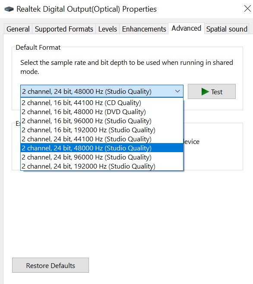Open the Enhancements tab
Screen dimensions: 253x284
[x=144, y=29]
